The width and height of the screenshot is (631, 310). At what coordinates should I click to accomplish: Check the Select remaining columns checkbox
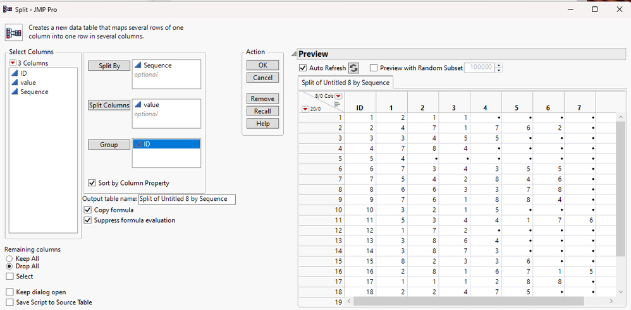(9, 277)
